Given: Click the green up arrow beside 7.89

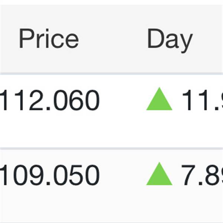Looking at the screenshot, I should point(159,175).
